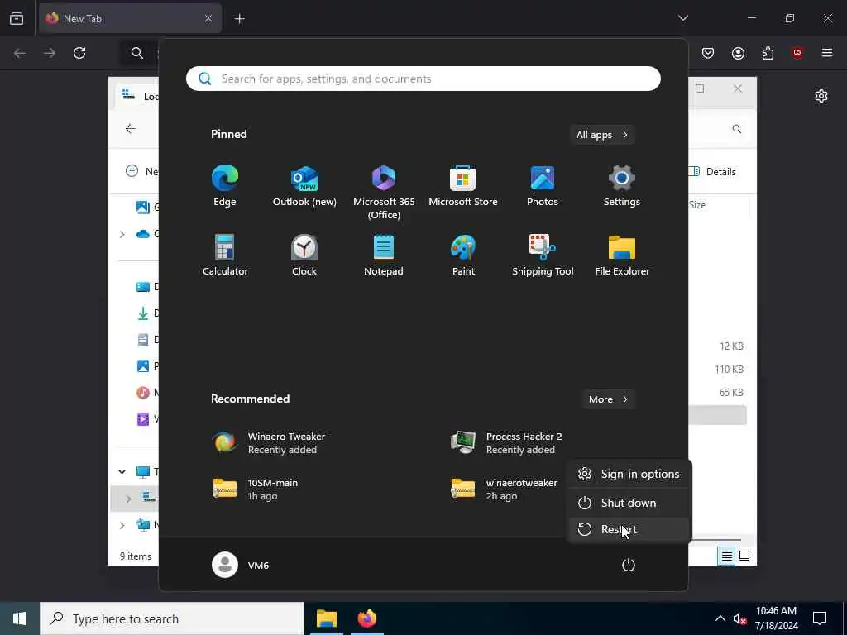The image size is (847, 635).
Task: Open winaerotweaker recommended archive
Action: [505, 489]
